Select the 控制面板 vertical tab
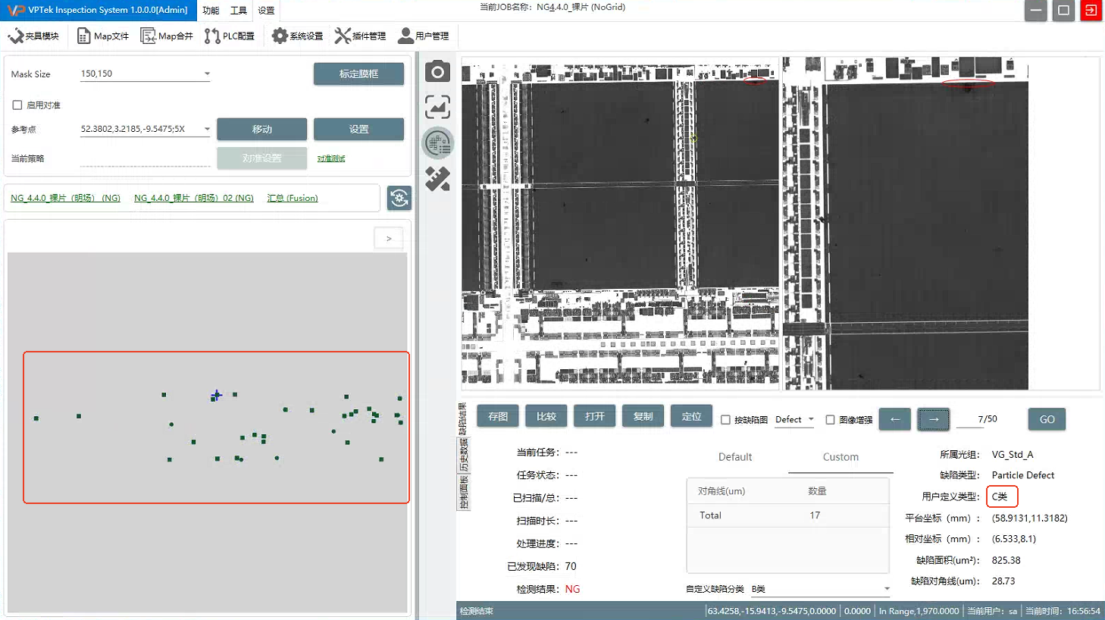 click(x=463, y=492)
